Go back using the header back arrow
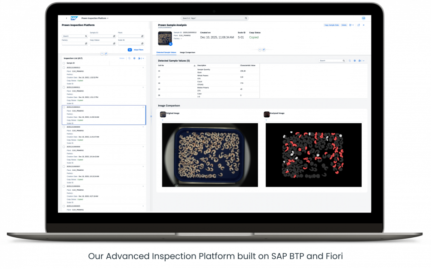Image resolution: width=431 pixels, height=269 pixels. (x=66, y=18)
